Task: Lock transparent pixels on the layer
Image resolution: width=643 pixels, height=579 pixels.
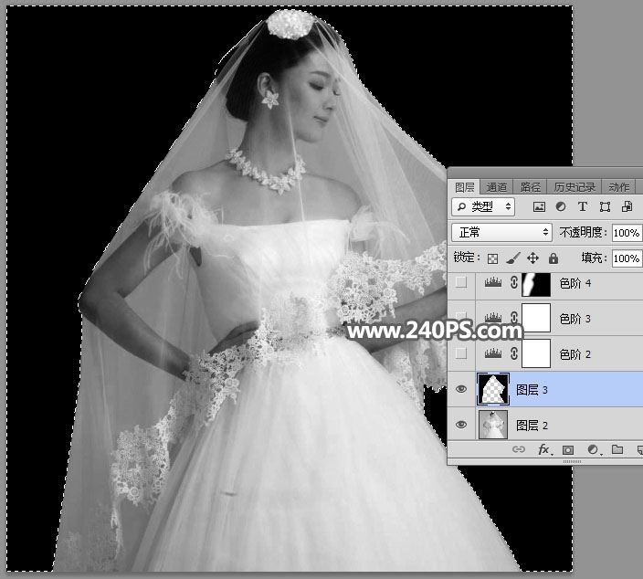Action: coord(493,258)
